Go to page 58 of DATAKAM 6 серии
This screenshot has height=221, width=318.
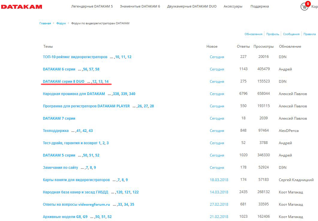click(x=97, y=69)
